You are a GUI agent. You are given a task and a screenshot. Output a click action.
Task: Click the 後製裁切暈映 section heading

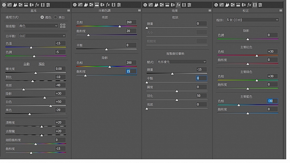pyautogui.click(x=175, y=54)
